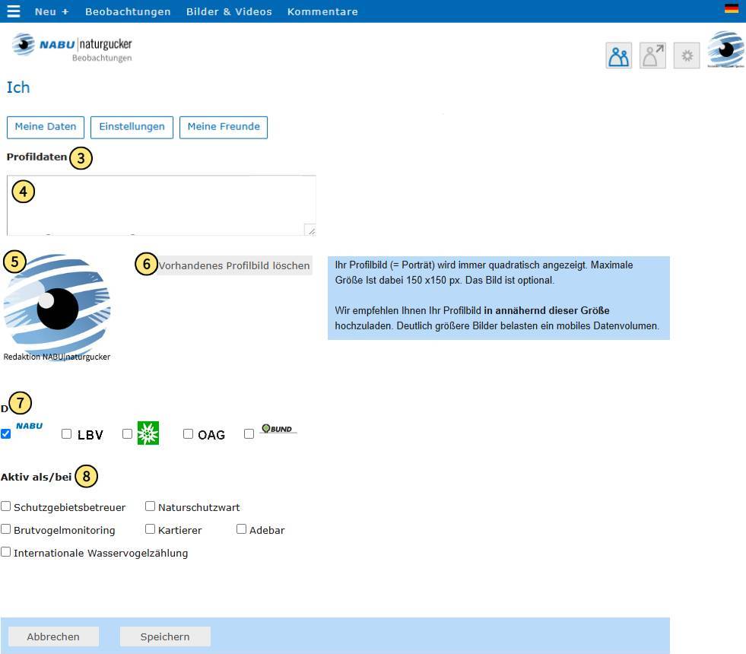This screenshot has width=746, height=654.
Task: Tick the BUND membership checkbox
Action: [x=249, y=433]
